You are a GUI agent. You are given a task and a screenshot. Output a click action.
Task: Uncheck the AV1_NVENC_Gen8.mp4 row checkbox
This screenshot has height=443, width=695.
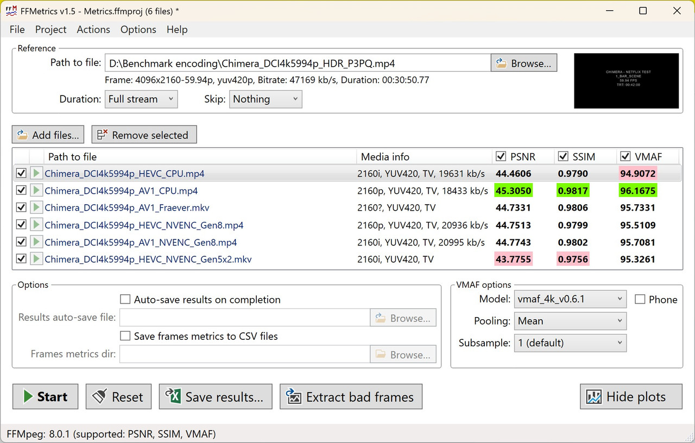pos(21,242)
